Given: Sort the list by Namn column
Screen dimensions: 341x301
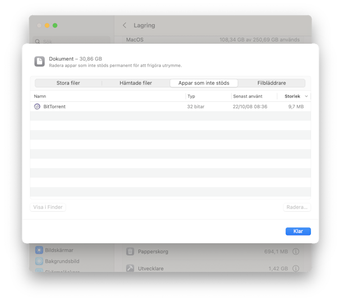Looking at the screenshot, I should [40, 96].
